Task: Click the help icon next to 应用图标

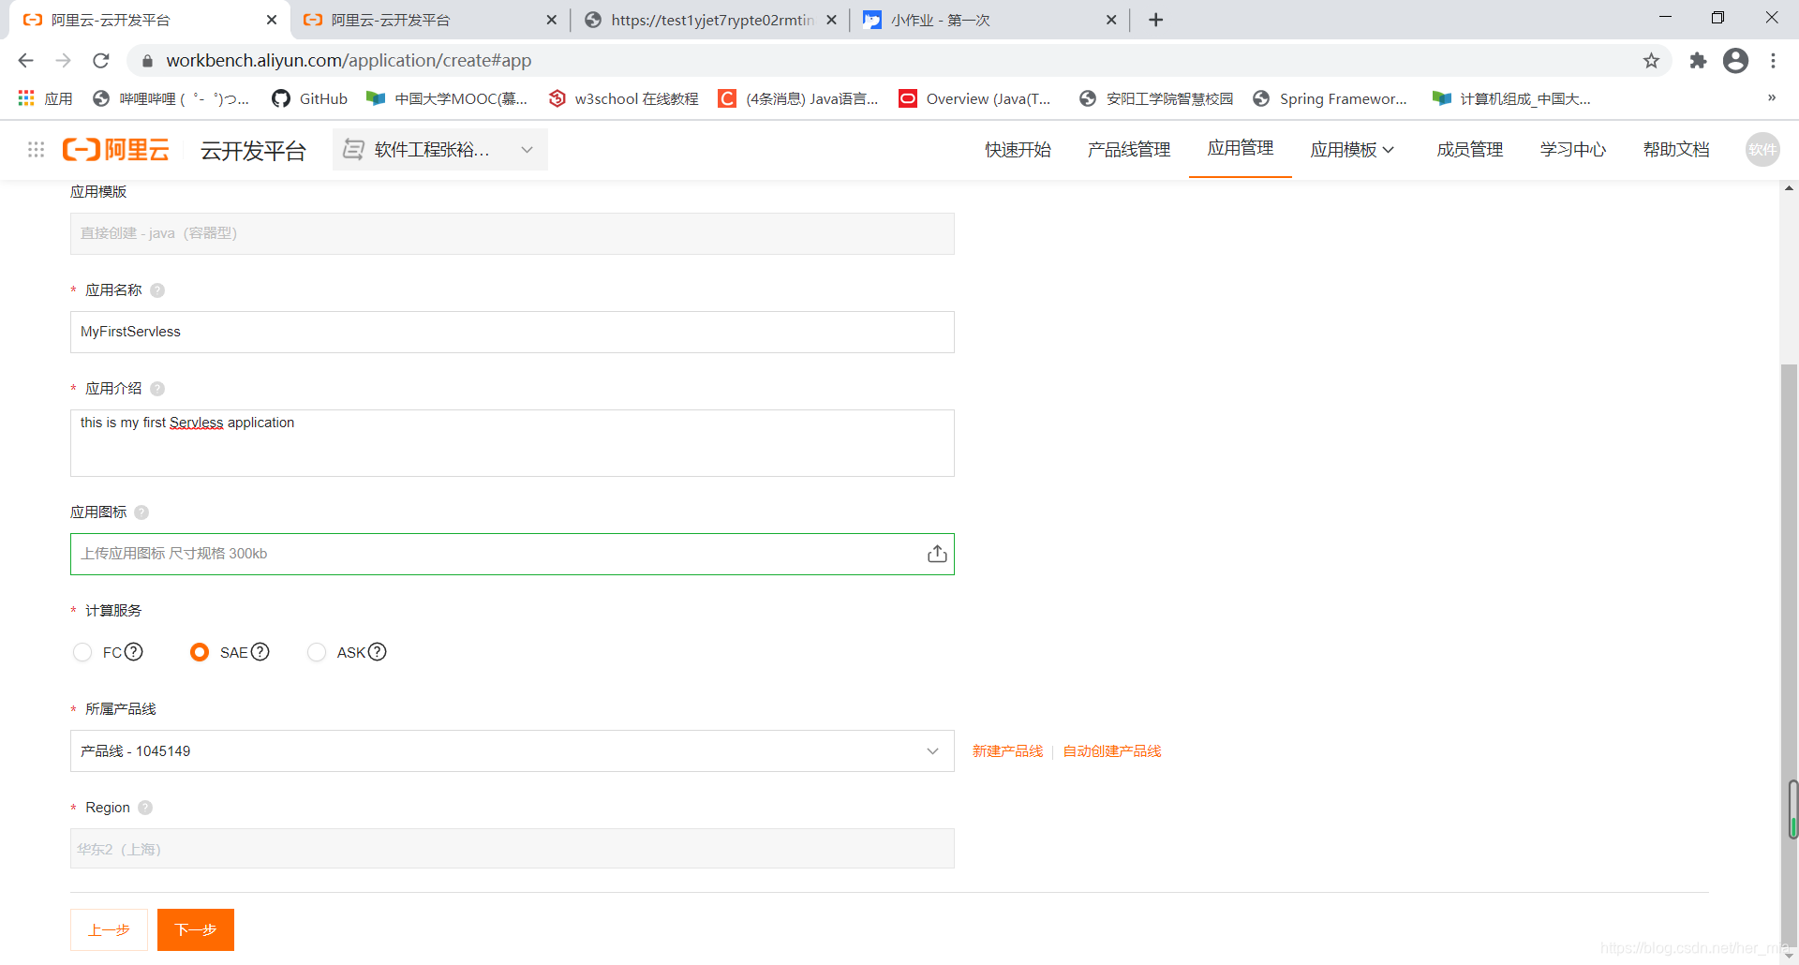Action: (141, 512)
